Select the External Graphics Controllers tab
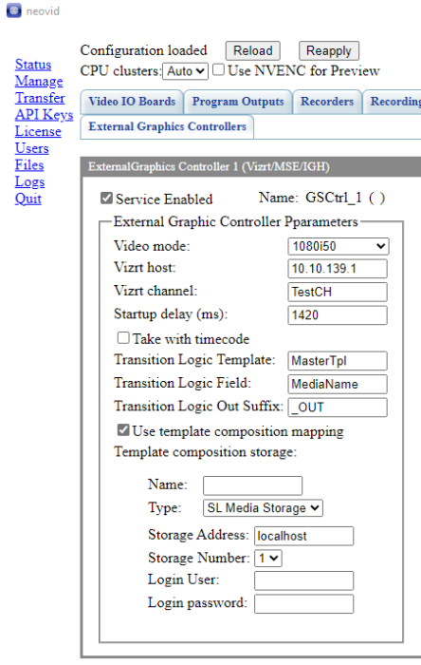Screen dimensions: 421x665 [167, 126]
